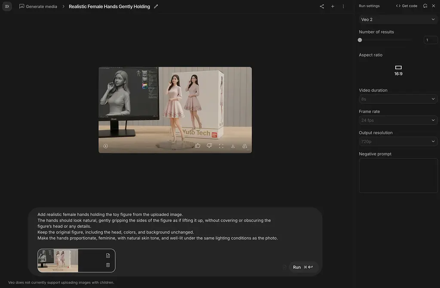Screen dimensions: 440x288
Task: Open the three-dot more options menu
Action: tap(343, 6)
